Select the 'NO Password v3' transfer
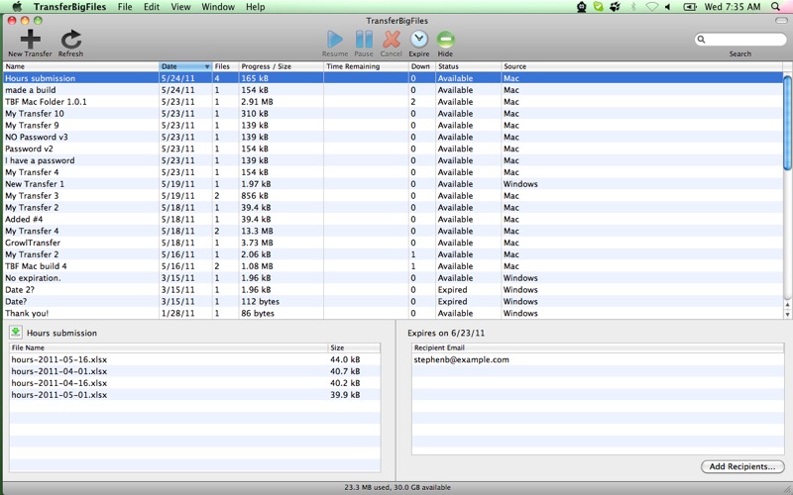Viewport: 793px width, 495px height. click(393, 137)
